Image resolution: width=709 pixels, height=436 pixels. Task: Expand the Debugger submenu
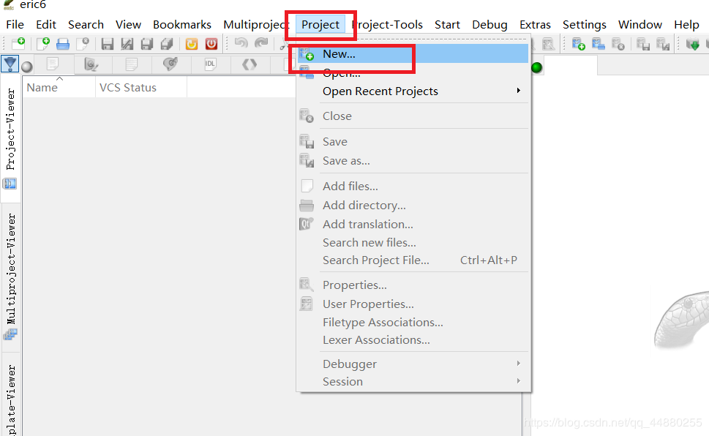413,364
